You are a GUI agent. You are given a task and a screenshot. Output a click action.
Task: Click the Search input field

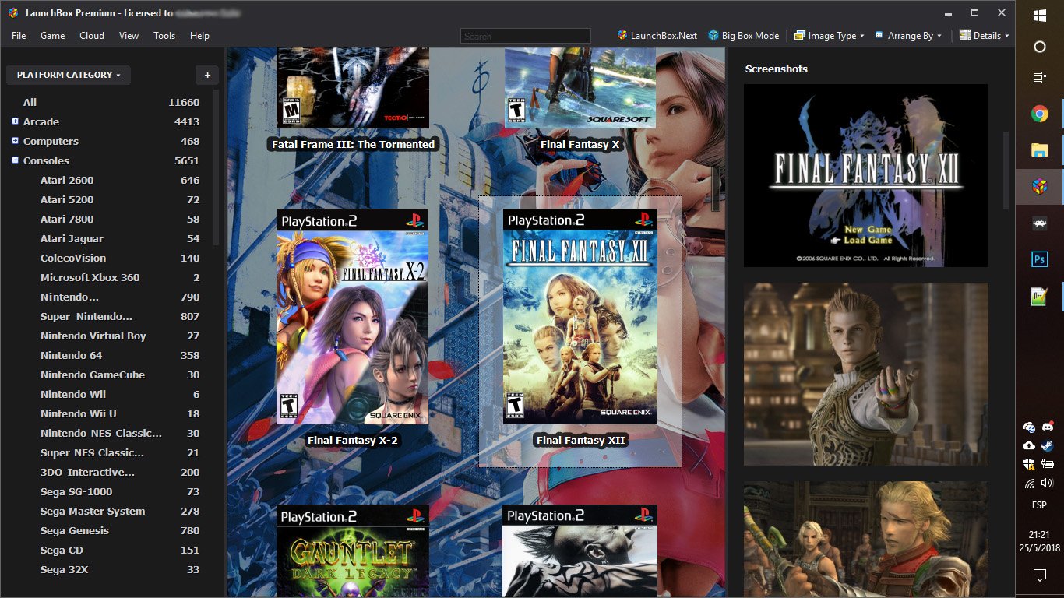(526, 36)
